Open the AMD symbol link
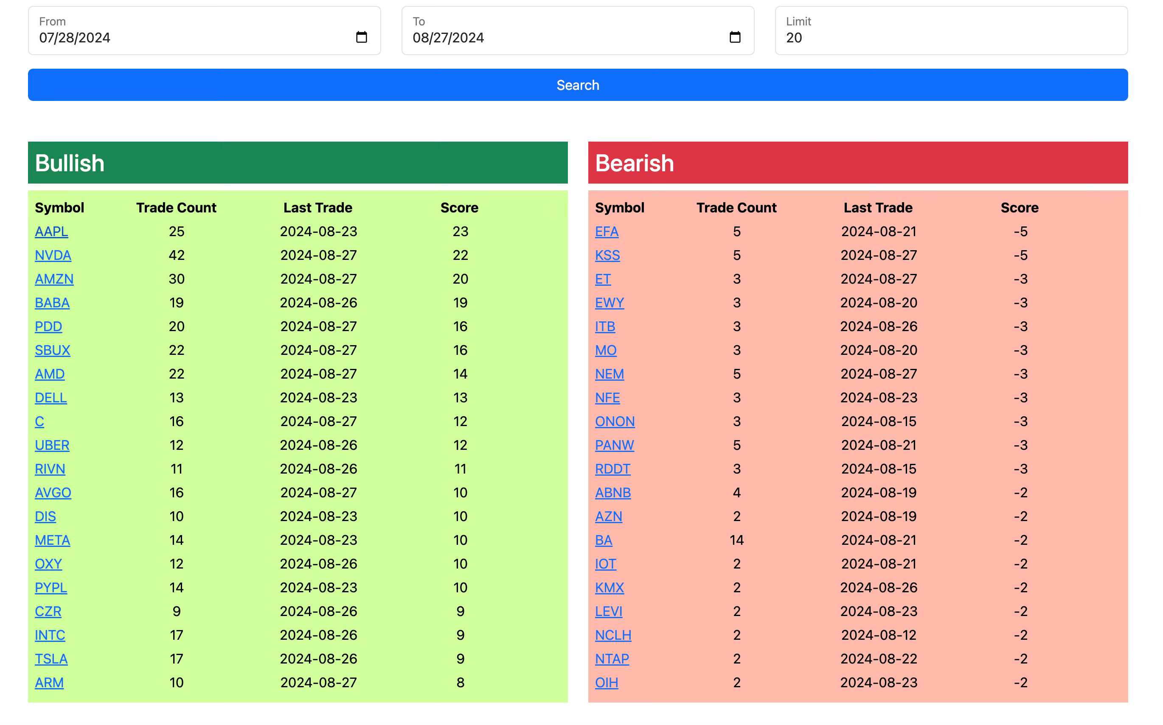 click(x=50, y=374)
